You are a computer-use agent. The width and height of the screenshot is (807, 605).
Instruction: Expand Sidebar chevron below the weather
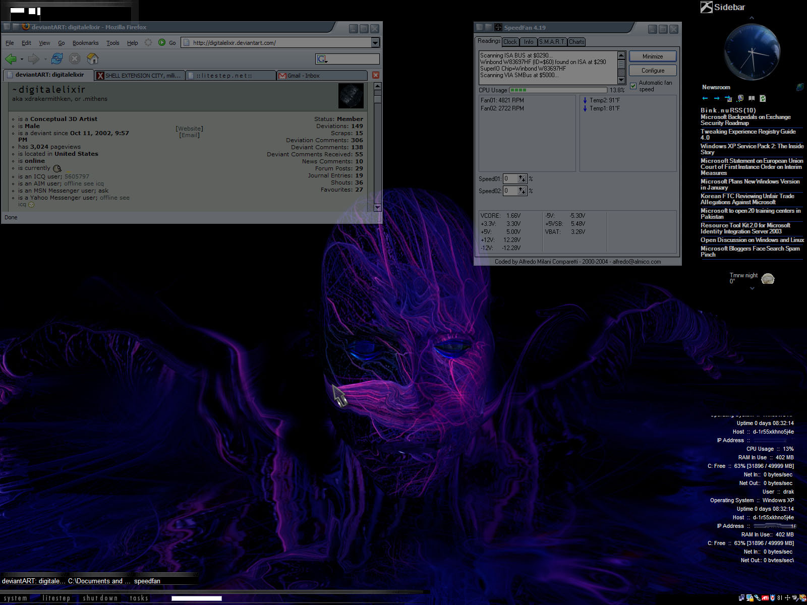coord(752,288)
